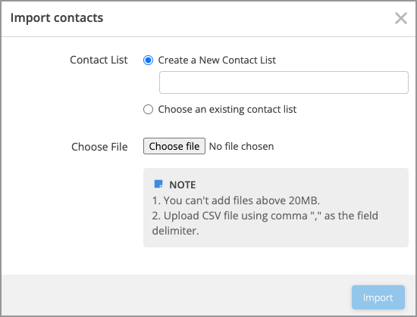Click the Create a New Contact List label text
Image resolution: width=417 pixels, height=317 pixels.
(217, 61)
